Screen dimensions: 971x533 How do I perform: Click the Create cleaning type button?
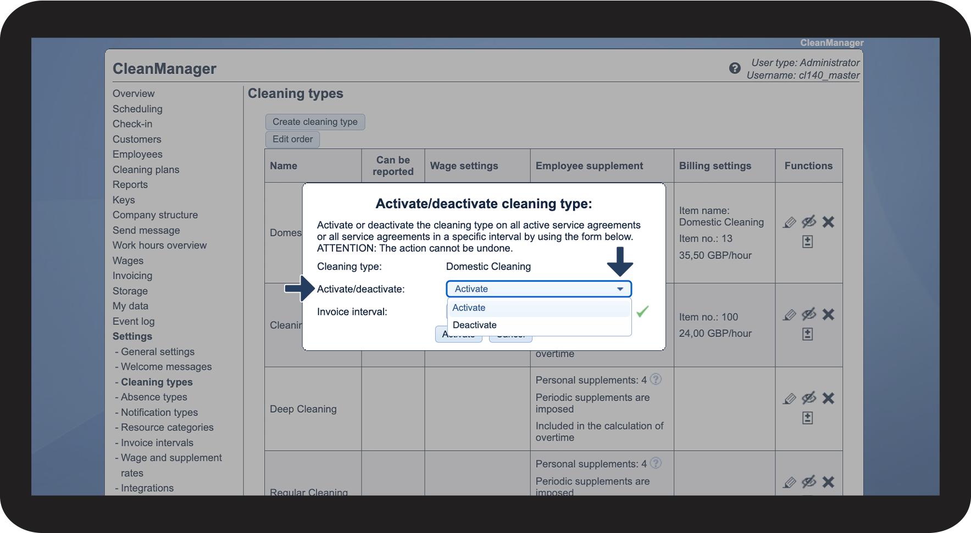[x=315, y=122]
